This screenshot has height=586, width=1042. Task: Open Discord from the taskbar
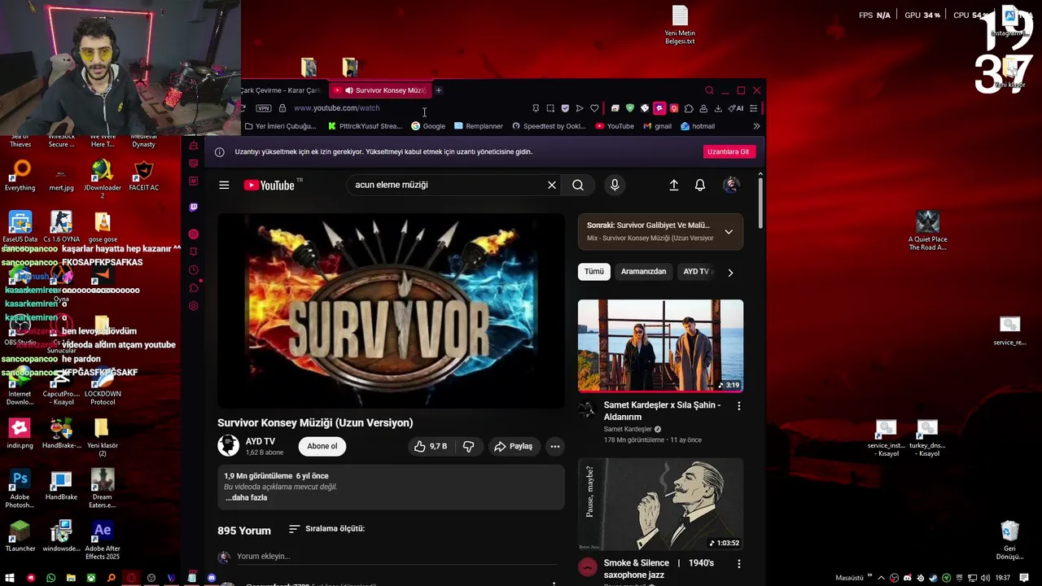click(212, 578)
